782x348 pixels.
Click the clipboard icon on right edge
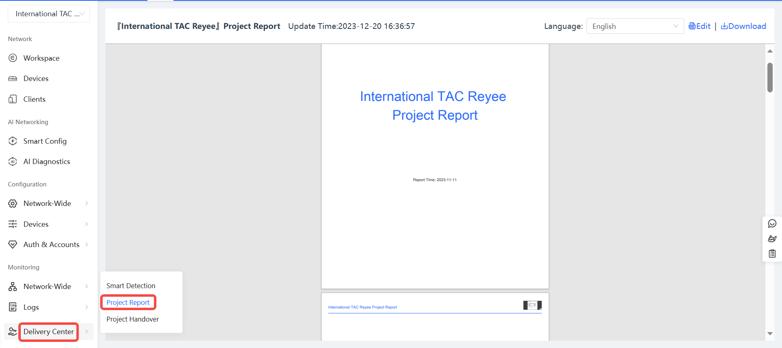click(x=772, y=254)
